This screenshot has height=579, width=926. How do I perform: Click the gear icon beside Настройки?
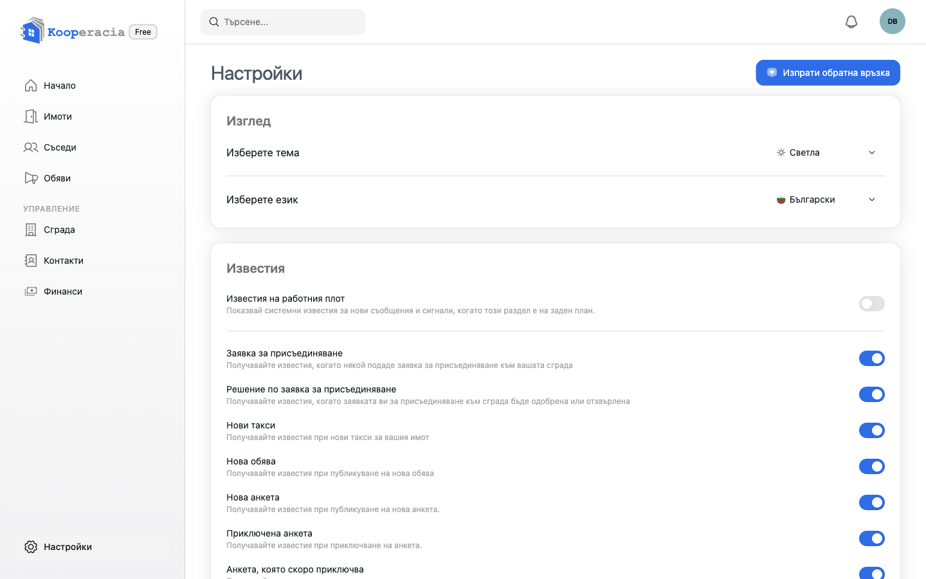[31, 547]
